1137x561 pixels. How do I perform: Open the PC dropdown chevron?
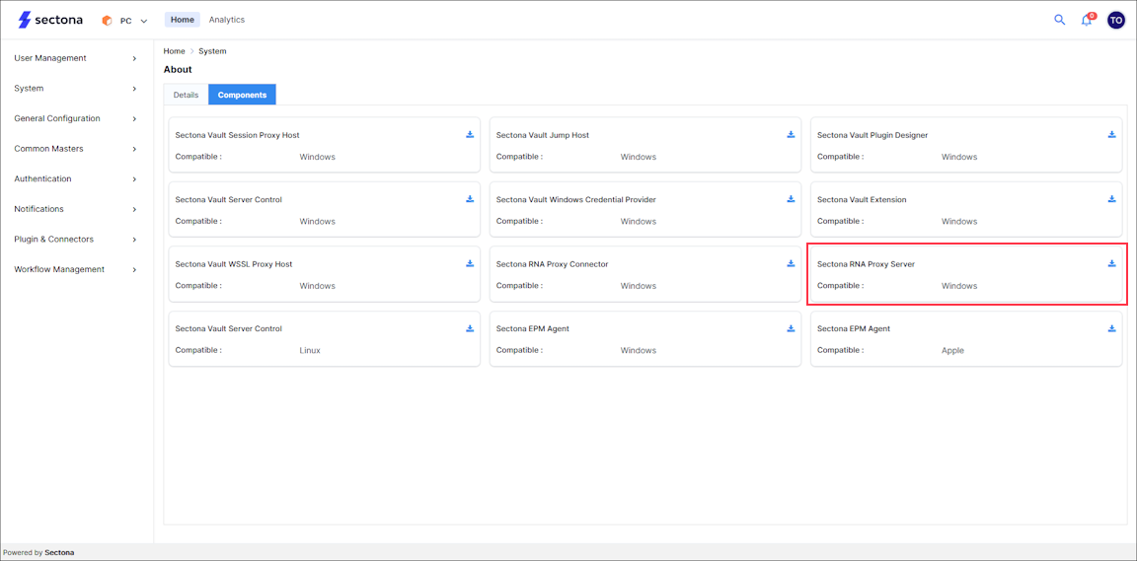point(143,21)
